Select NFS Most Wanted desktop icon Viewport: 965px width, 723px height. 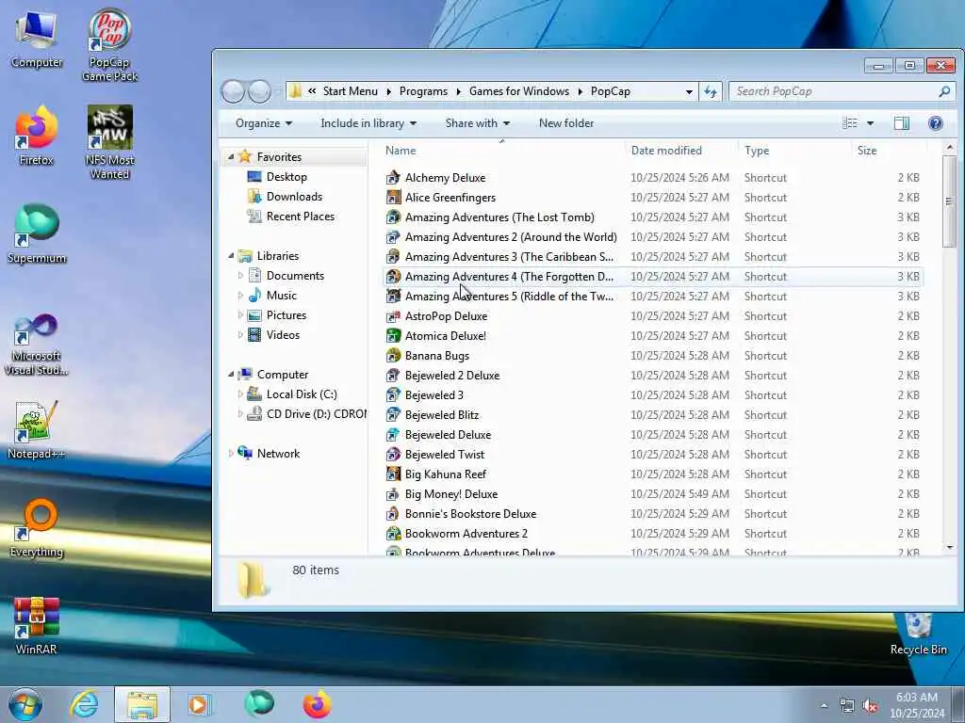tap(109, 142)
